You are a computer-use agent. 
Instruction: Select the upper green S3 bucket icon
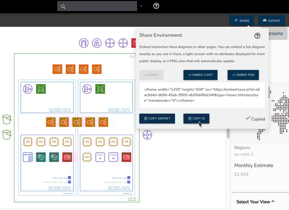coord(7,119)
